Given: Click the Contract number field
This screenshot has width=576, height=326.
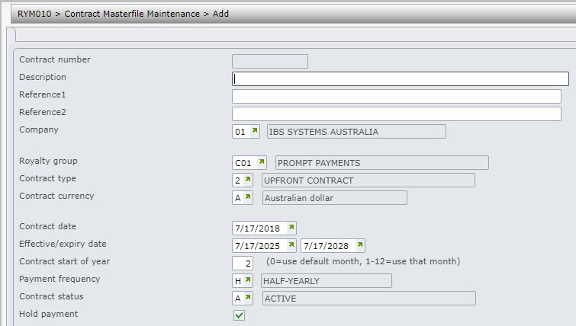Looking at the screenshot, I should tap(270, 61).
